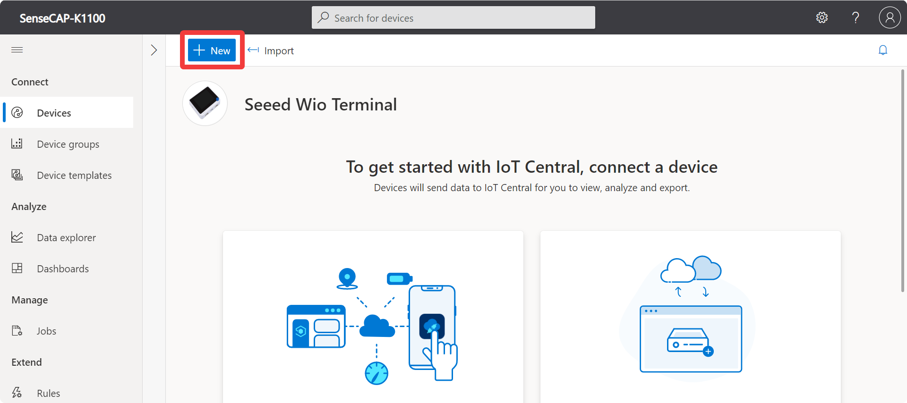Click the Devices sidebar icon
Screen dimensions: 907x403
(17, 112)
